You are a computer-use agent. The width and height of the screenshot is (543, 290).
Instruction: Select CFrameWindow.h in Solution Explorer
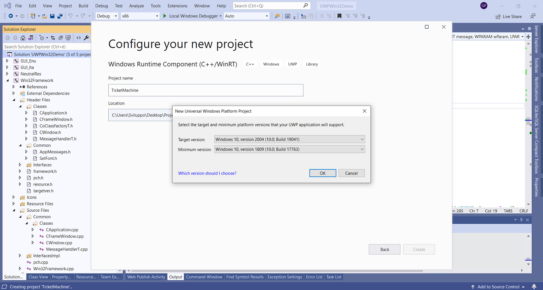[56, 119]
